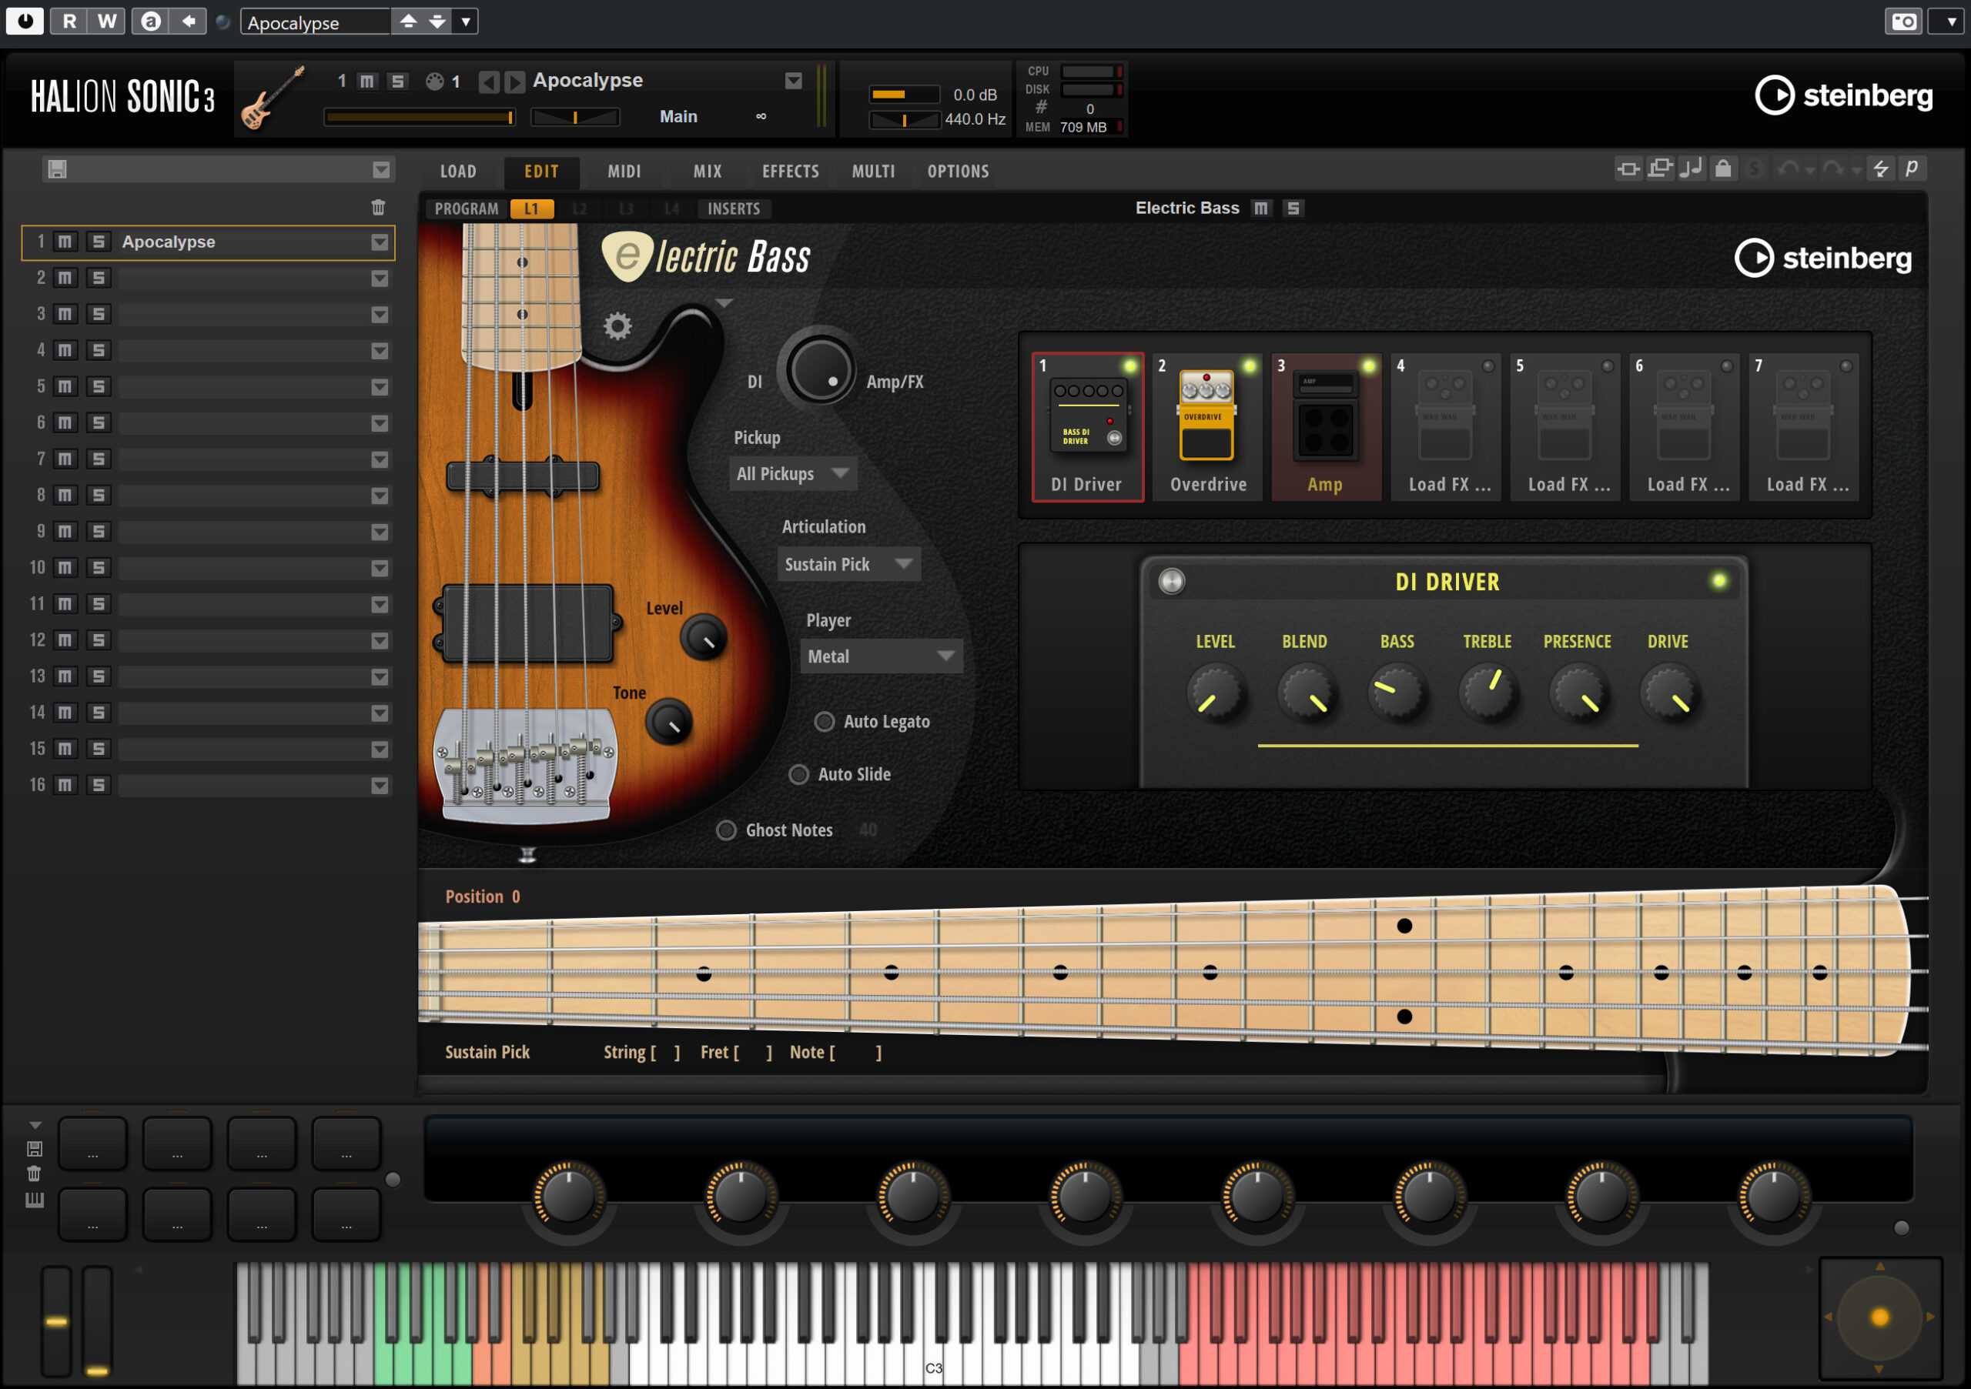Image resolution: width=1971 pixels, height=1389 pixels.
Task: Click the DI Driver panel round button
Action: coord(1172,581)
